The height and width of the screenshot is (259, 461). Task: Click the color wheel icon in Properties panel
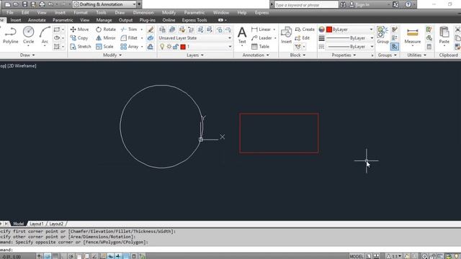pos(321,29)
